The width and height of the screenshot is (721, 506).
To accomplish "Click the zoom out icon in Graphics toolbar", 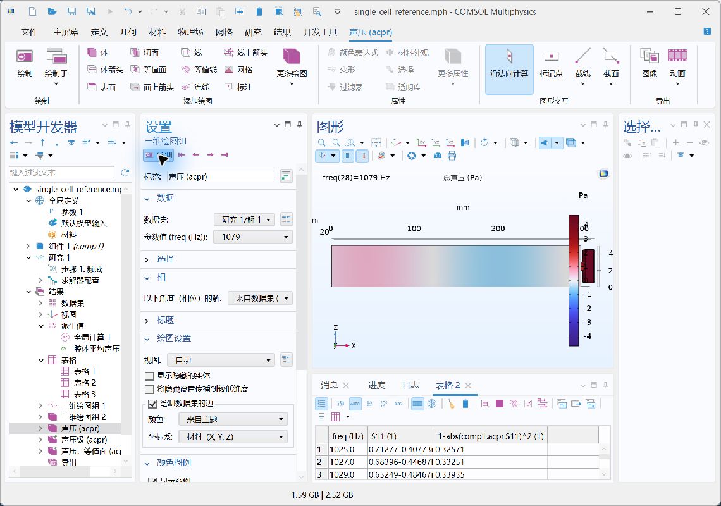I will [336, 142].
